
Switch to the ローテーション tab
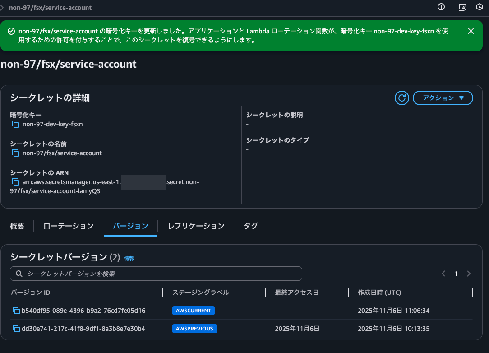[x=68, y=226]
